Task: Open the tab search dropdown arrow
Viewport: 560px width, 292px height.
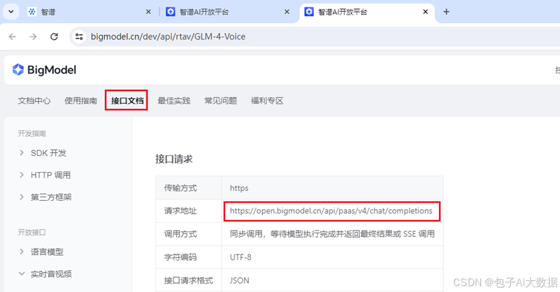Action: click(11, 12)
